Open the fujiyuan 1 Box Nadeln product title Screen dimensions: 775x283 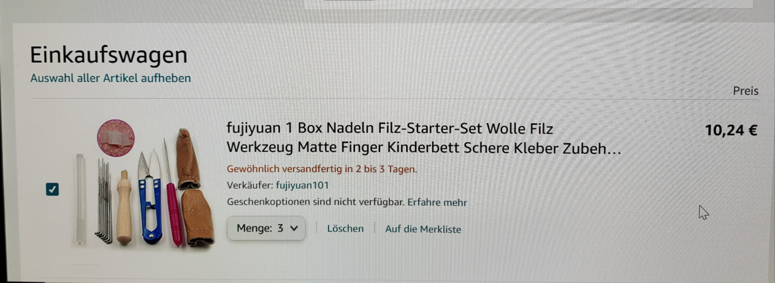424,138
